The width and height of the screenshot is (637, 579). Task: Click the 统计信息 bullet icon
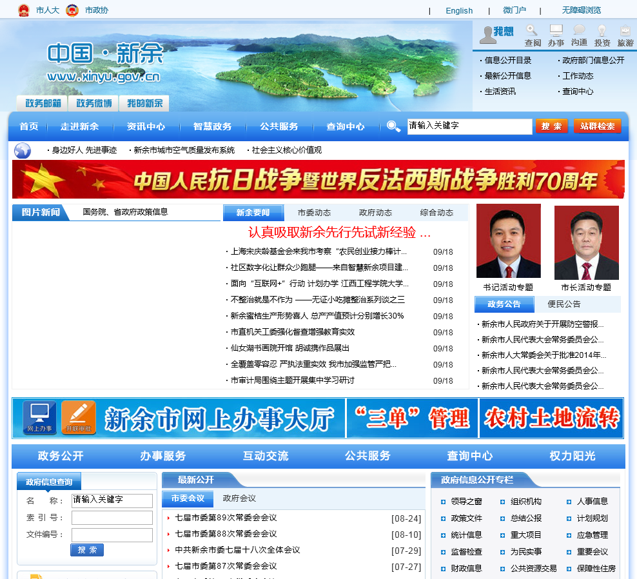coord(443,536)
